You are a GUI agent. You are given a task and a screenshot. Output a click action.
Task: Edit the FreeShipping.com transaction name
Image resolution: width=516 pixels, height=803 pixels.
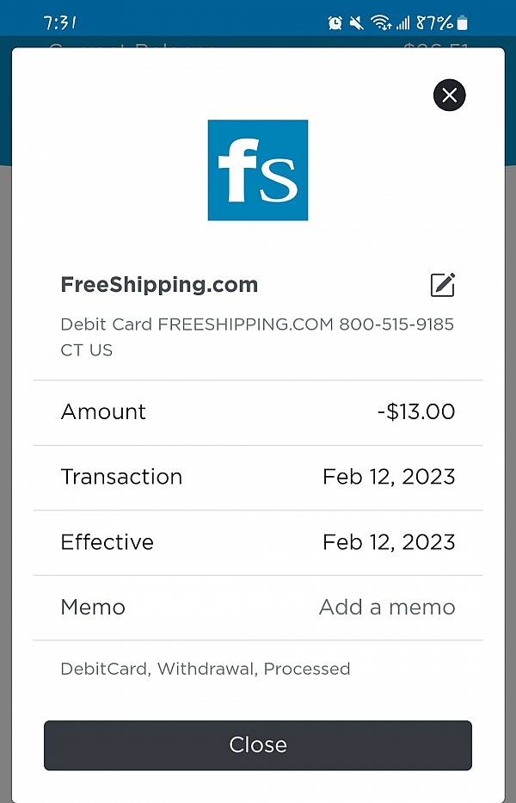pos(442,285)
